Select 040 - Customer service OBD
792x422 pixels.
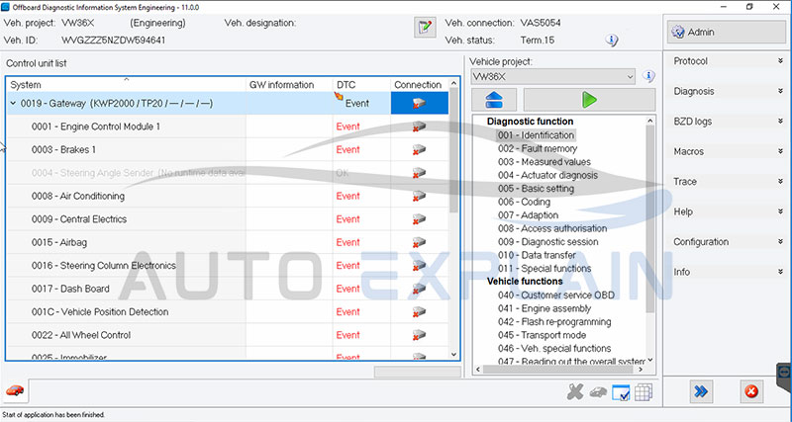point(556,295)
